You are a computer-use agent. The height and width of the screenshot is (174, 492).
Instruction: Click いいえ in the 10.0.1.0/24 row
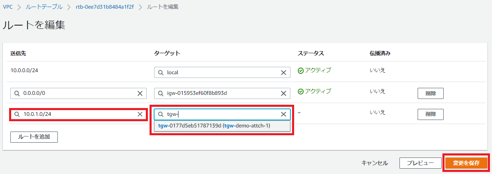pyautogui.click(x=378, y=112)
